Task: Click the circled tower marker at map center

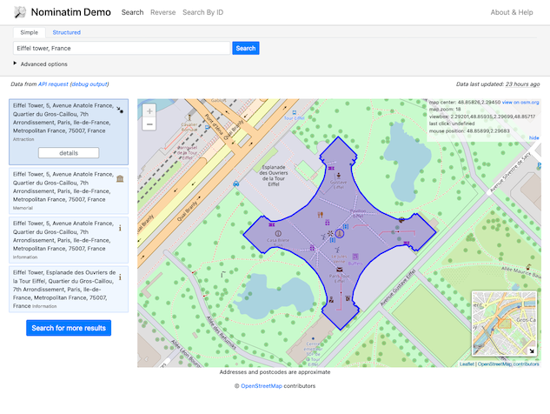Action: pos(339,233)
